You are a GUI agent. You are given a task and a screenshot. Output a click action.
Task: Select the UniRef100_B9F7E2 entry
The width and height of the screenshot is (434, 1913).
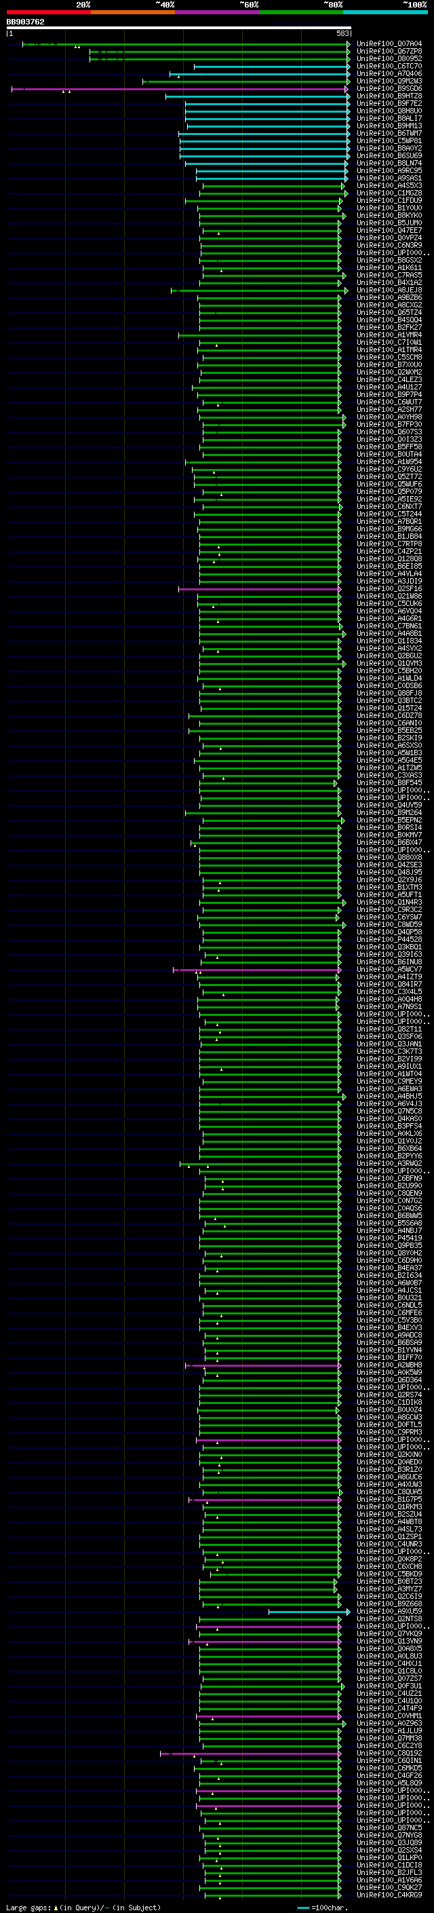tap(389, 103)
